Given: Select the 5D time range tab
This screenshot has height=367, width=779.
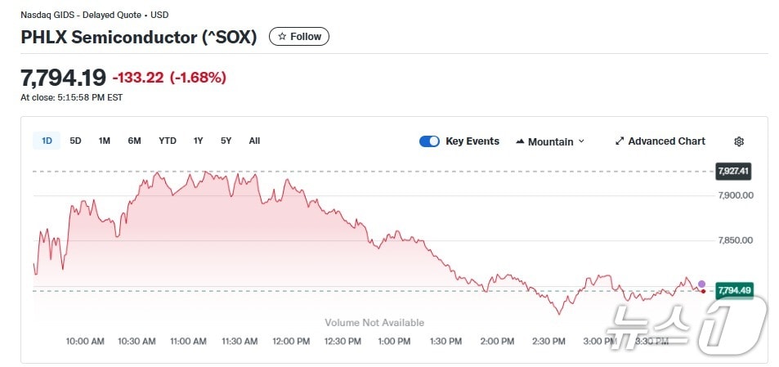Looking at the screenshot, I should pyautogui.click(x=75, y=141).
